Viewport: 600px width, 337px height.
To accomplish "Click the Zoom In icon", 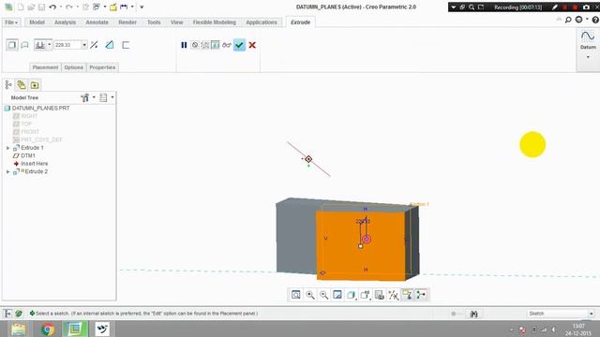I will 310,295.
